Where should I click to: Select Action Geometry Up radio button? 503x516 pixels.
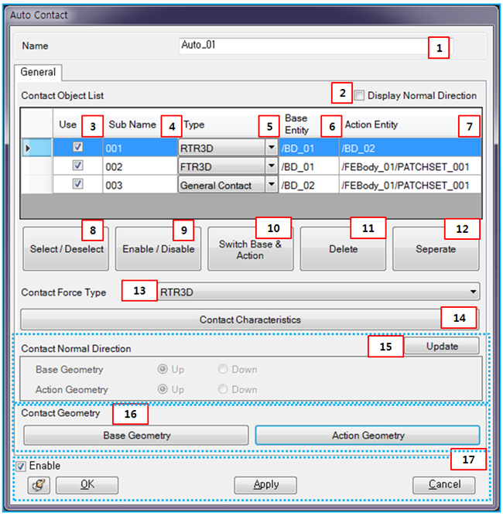point(163,389)
